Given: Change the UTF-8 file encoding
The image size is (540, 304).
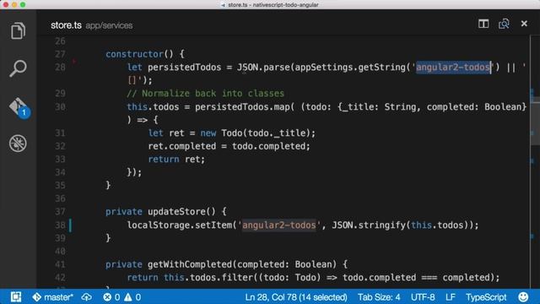Looking at the screenshot, I should [x=423, y=296].
